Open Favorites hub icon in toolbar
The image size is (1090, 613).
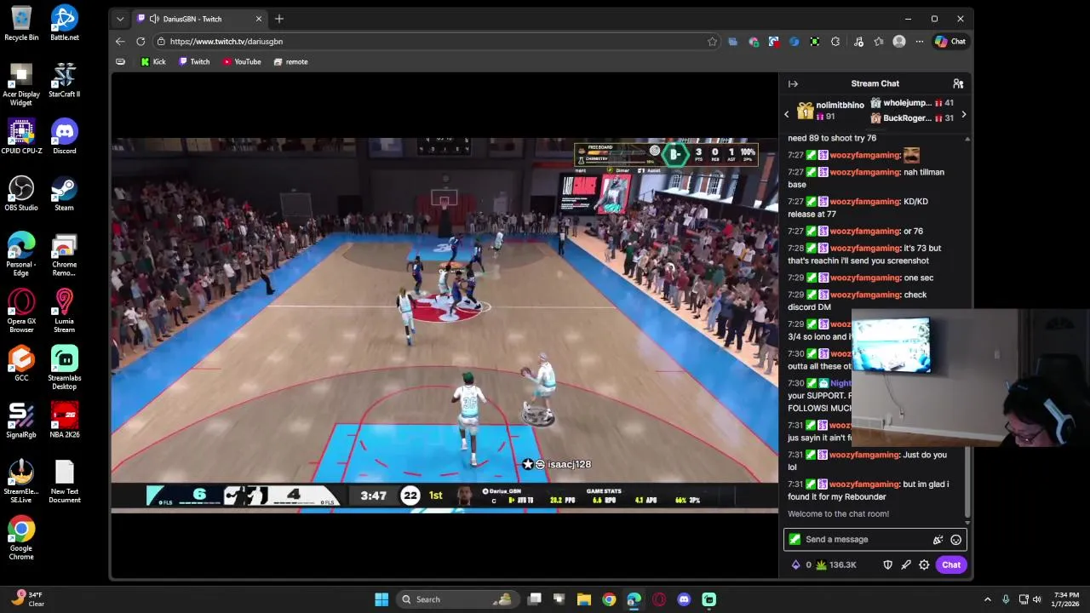coord(879,41)
